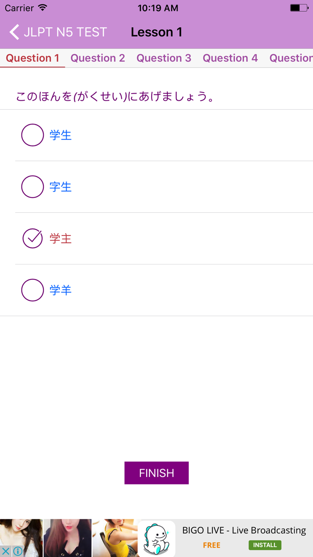Return to the Question 1 tab

pyautogui.click(x=32, y=58)
